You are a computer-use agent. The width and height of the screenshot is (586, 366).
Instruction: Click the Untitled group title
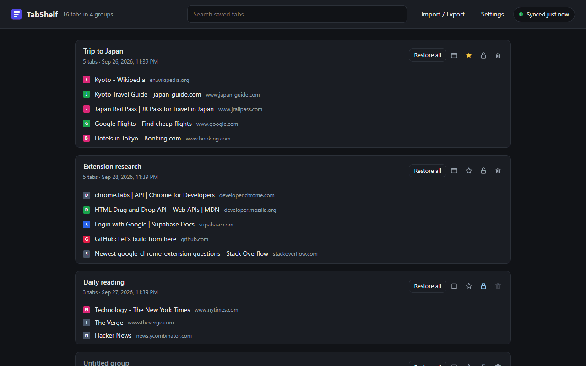pyautogui.click(x=106, y=363)
